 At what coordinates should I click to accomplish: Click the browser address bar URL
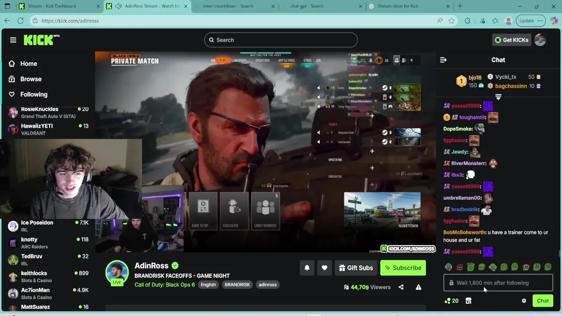pos(70,21)
